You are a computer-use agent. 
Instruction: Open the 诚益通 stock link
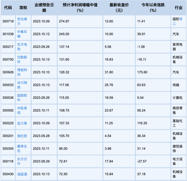click(x=22, y=174)
